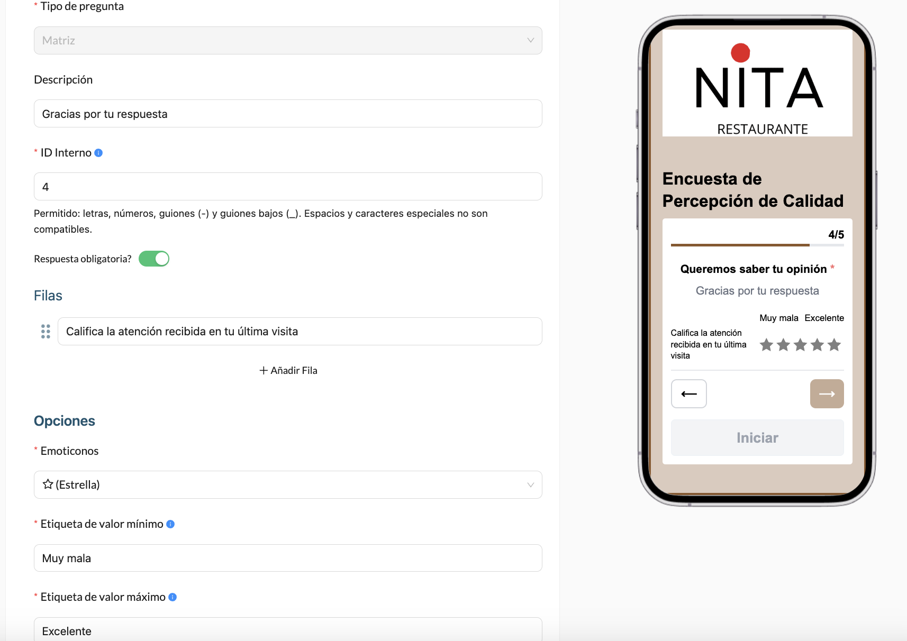Click the Respuesta obligatoria? label
The height and width of the screenshot is (641, 907).
(83, 259)
